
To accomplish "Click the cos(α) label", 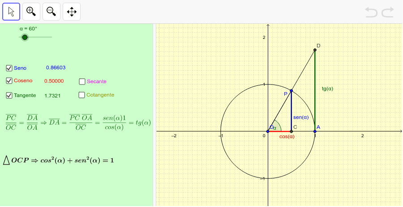I will [287, 137].
